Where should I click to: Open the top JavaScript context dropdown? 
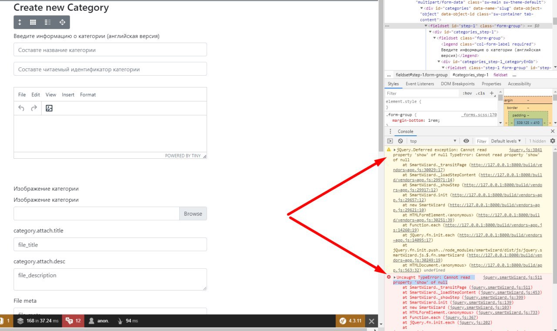click(x=433, y=141)
